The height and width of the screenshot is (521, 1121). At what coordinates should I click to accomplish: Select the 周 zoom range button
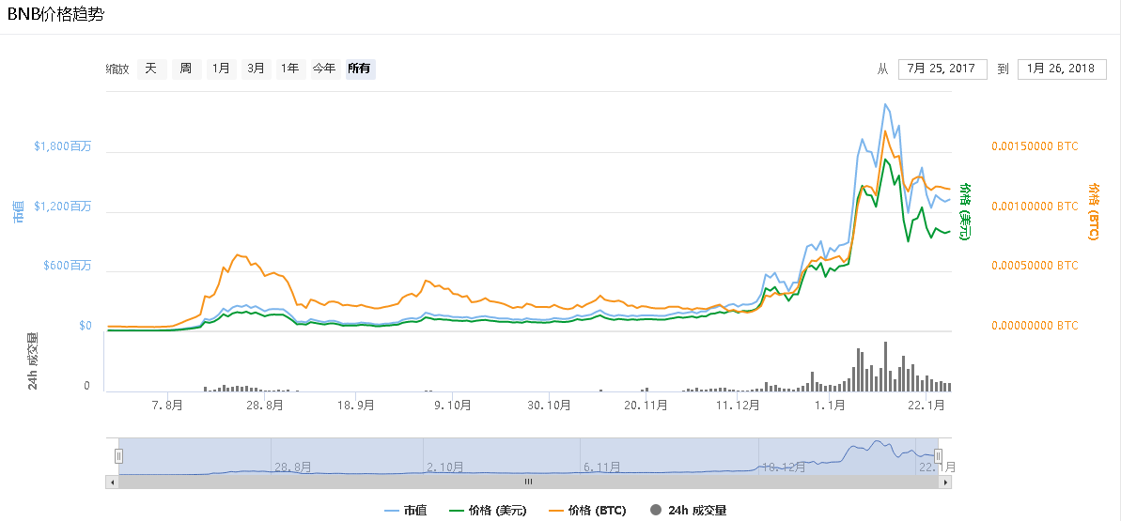tap(186, 69)
